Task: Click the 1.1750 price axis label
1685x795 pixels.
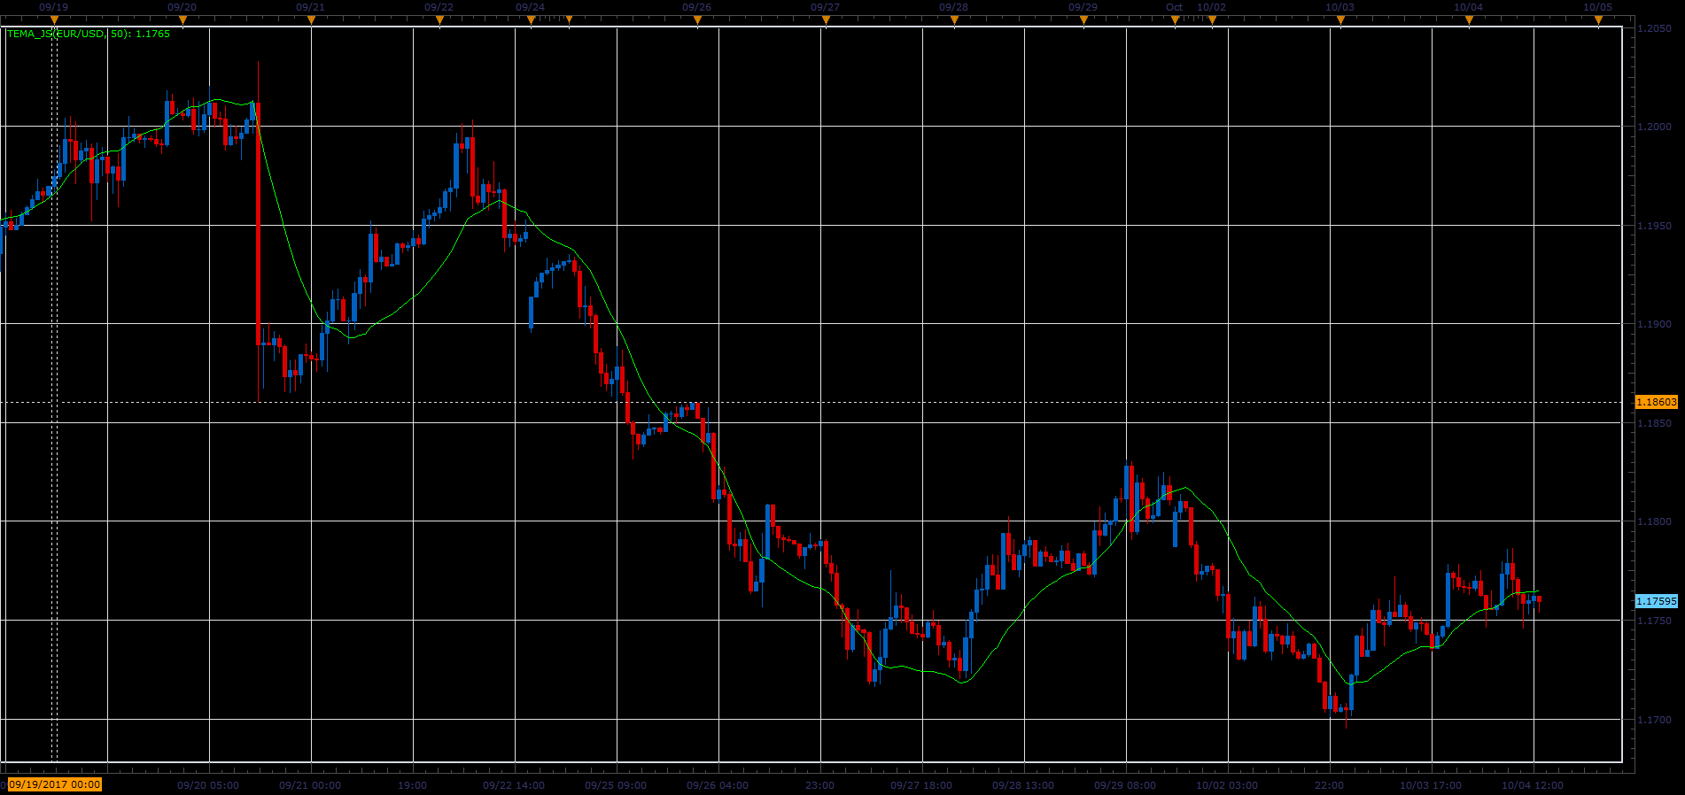Action: click(x=1654, y=621)
